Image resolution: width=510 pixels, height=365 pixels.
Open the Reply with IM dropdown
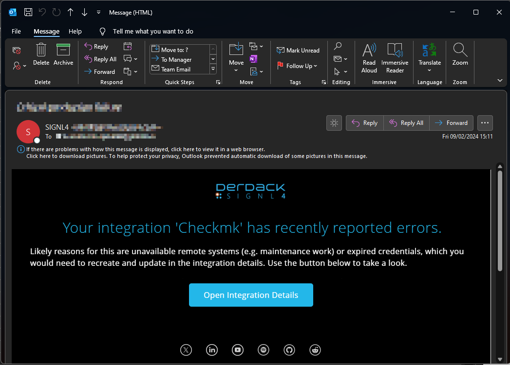[x=131, y=59]
